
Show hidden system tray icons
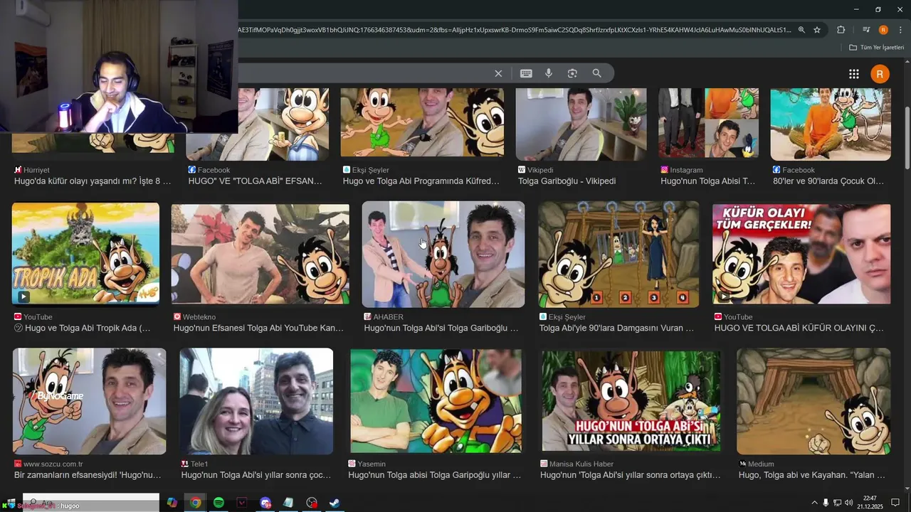pos(815,503)
